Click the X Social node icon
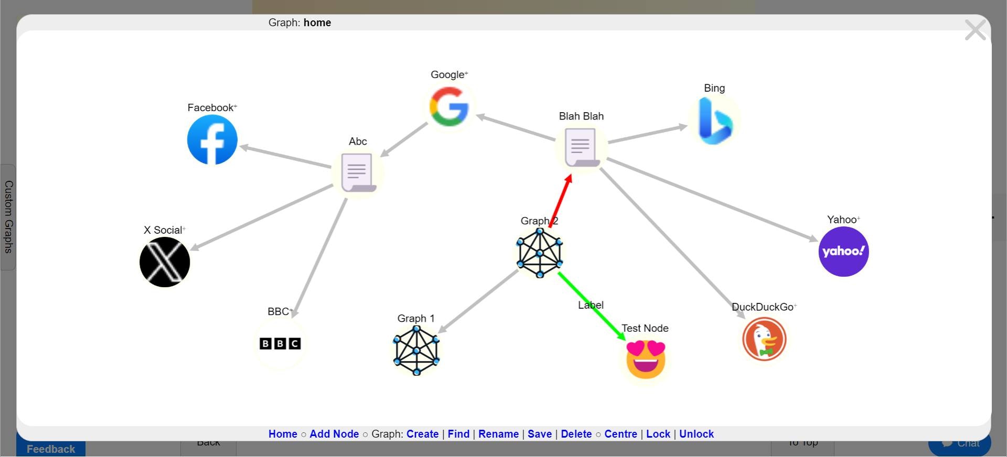1007x457 pixels. click(165, 262)
